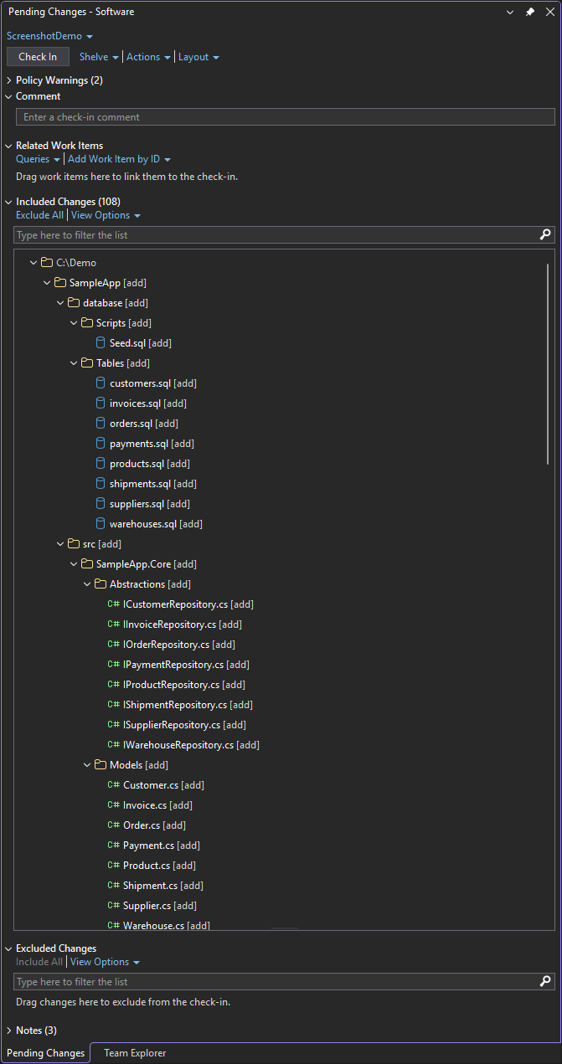Select Product.cs in the tree

point(159,865)
